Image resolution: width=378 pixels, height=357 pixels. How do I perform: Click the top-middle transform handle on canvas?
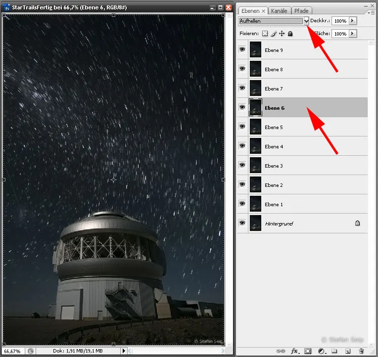[x=113, y=15]
